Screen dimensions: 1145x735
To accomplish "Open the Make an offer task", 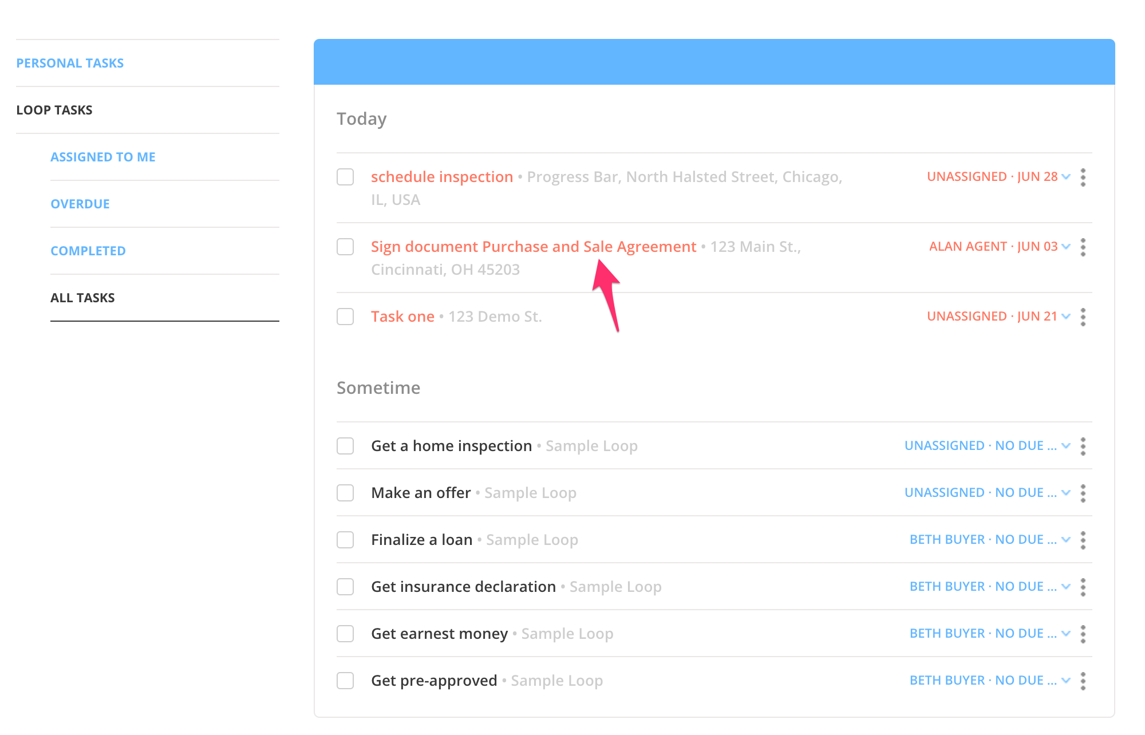I will point(421,493).
